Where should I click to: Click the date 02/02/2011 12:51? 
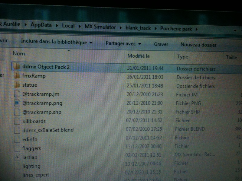(143, 155)
